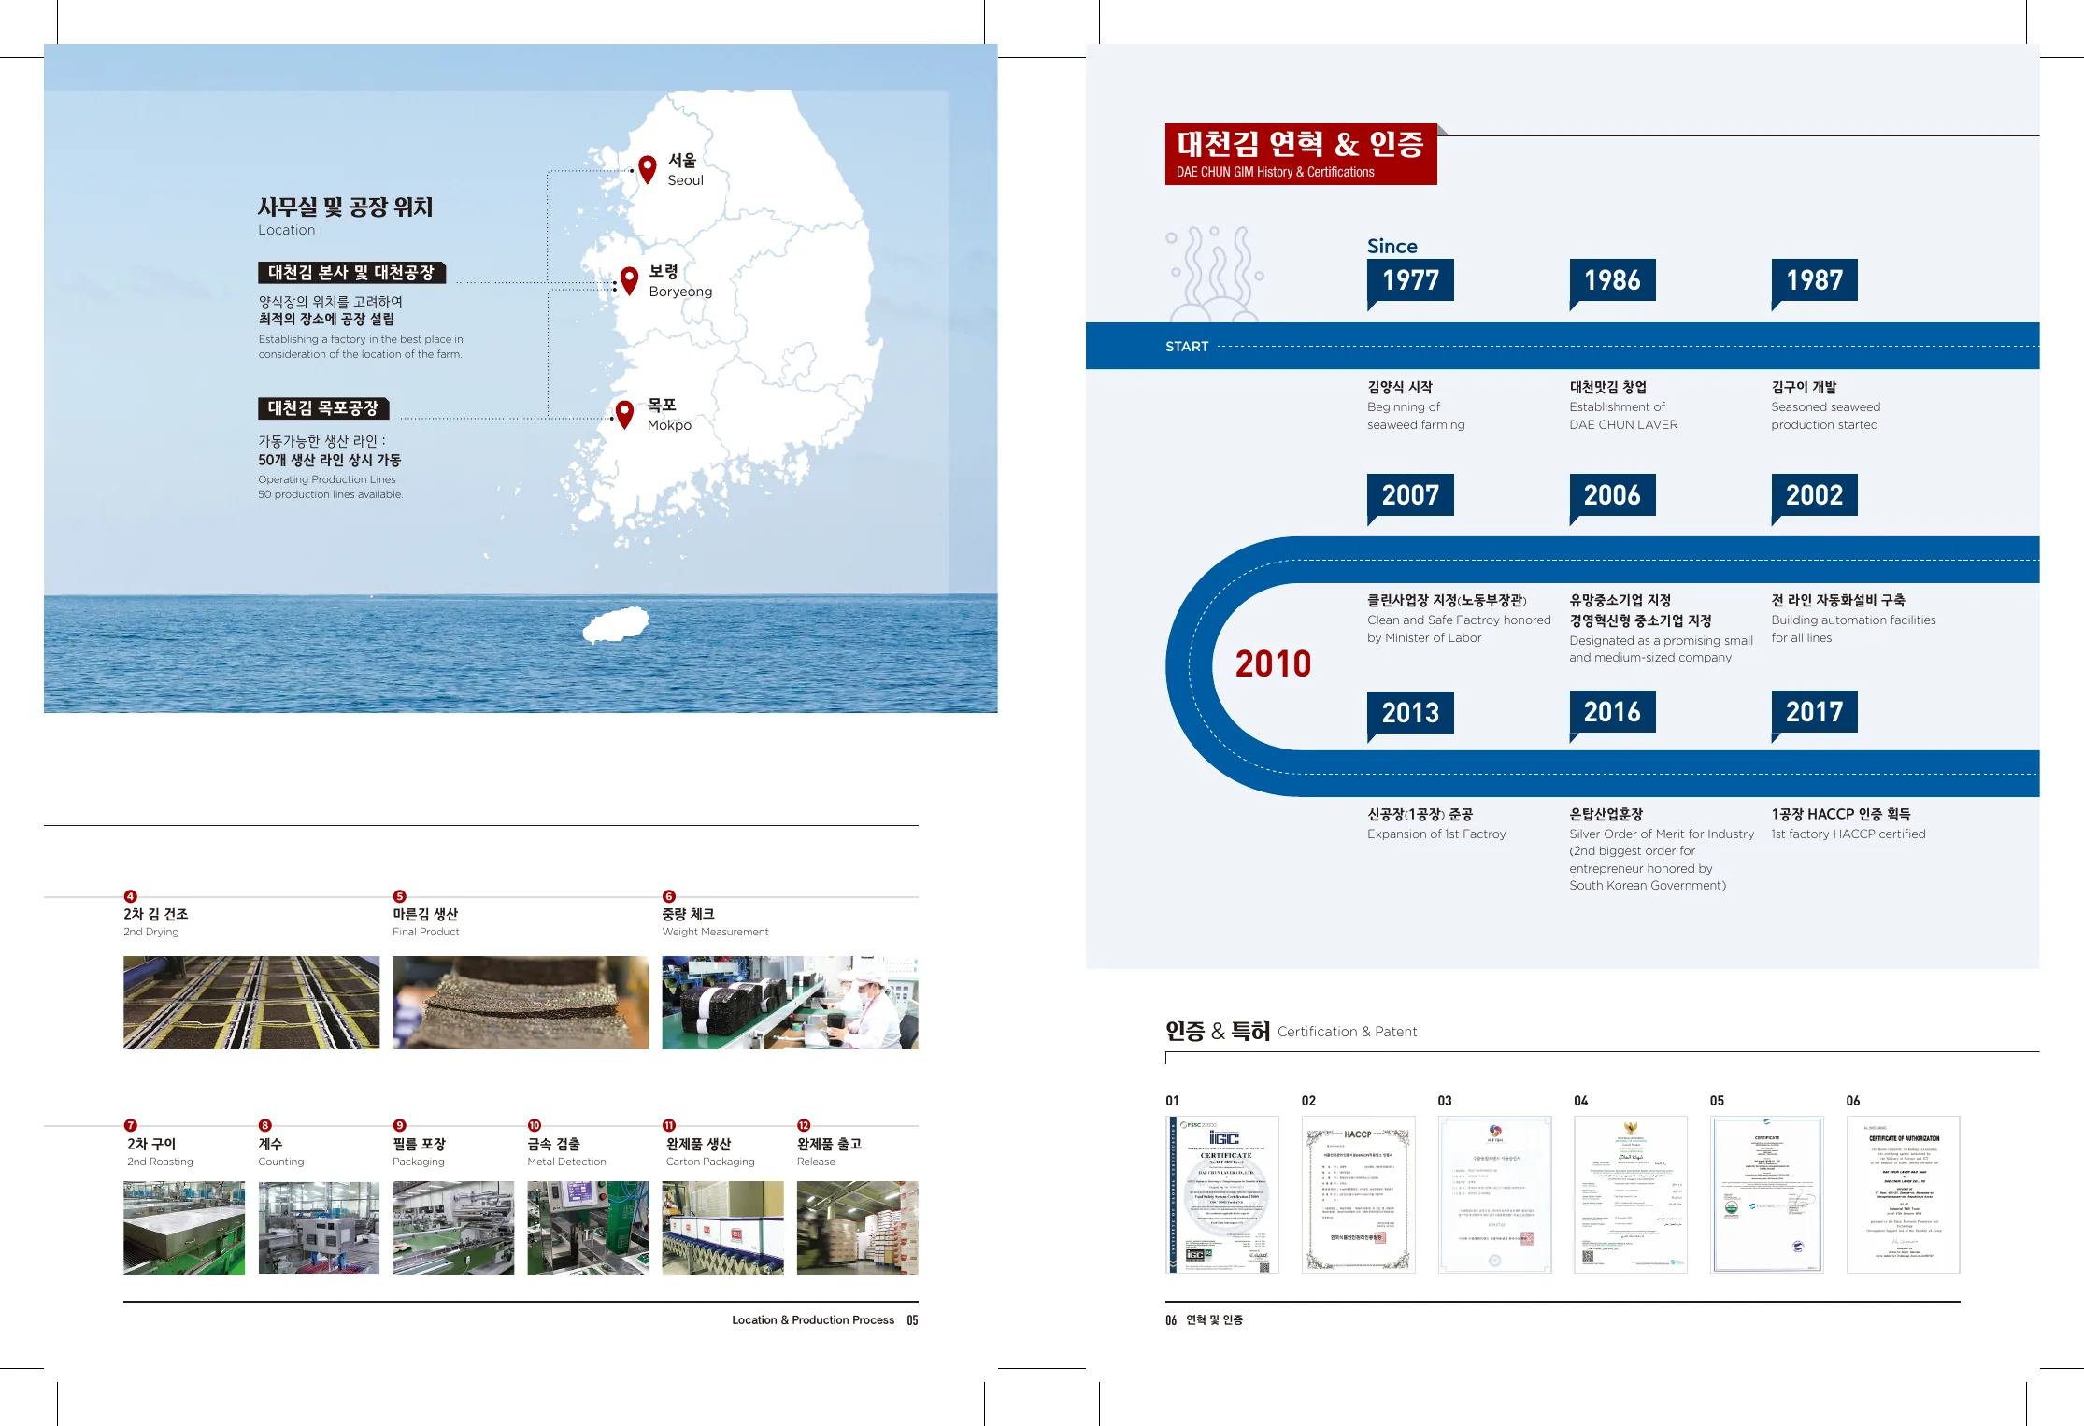
Task: Click the '1공장 HACCP 인증 획득' milestone title
Action: pyautogui.click(x=1841, y=815)
